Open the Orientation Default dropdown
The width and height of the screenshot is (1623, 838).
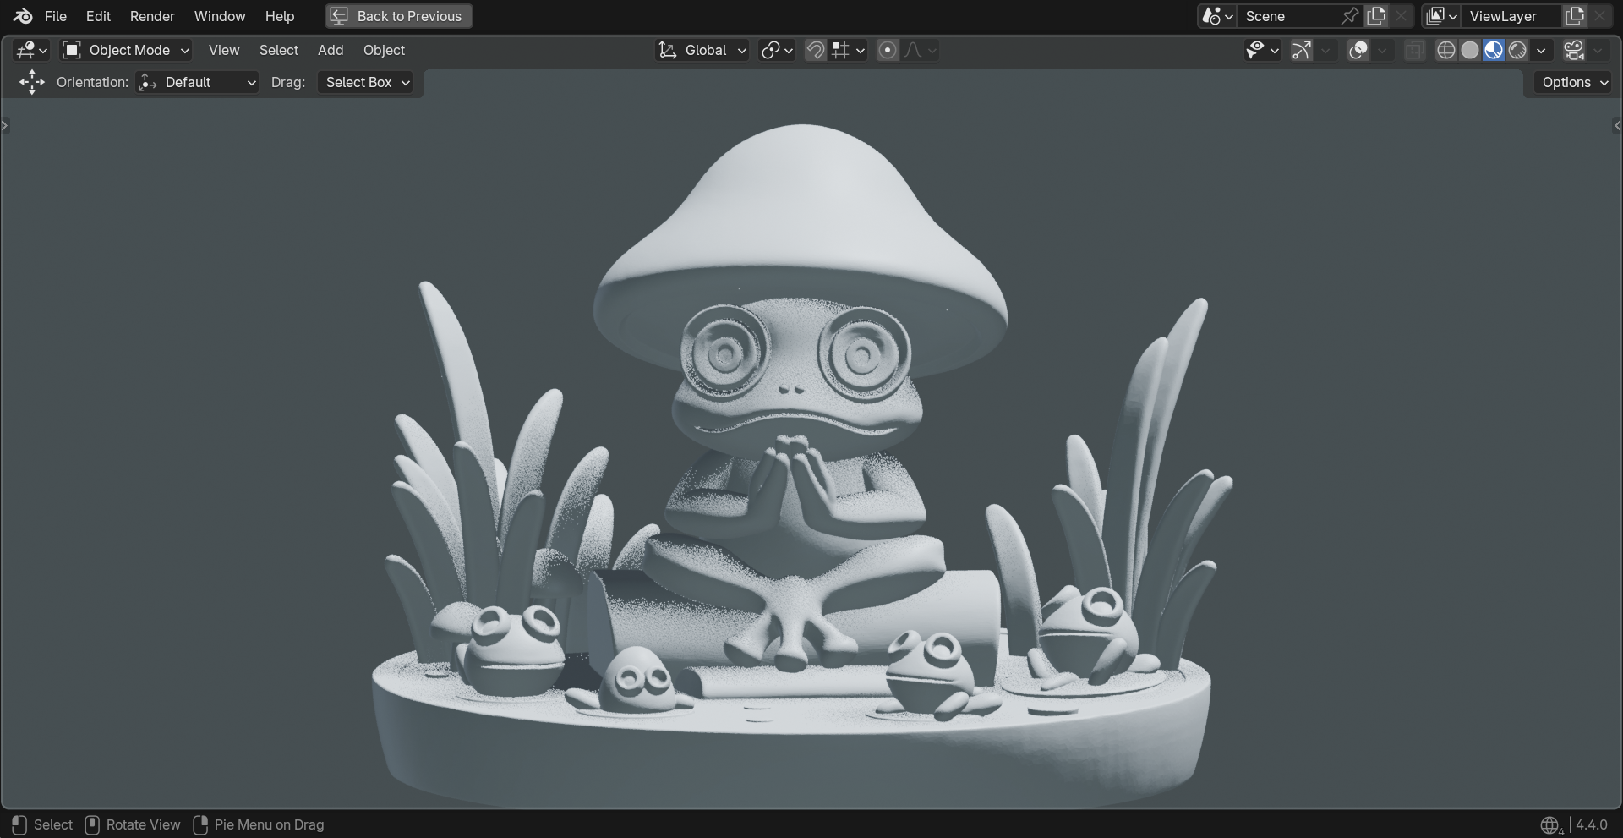(x=197, y=82)
